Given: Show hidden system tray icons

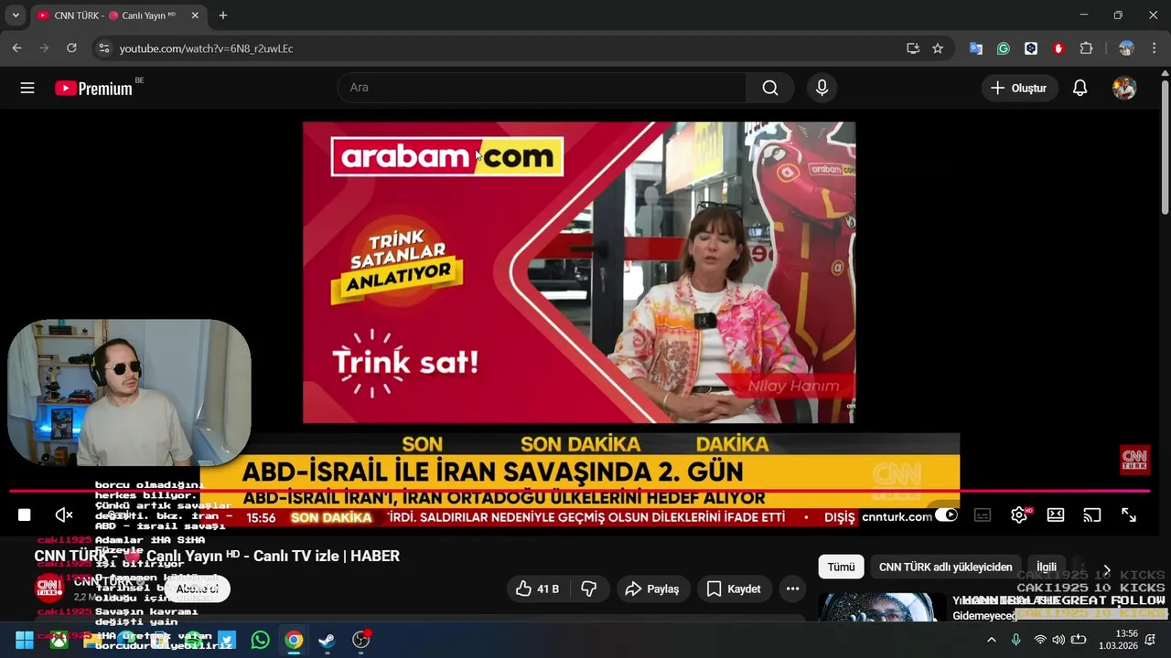Looking at the screenshot, I should click(991, 640).
